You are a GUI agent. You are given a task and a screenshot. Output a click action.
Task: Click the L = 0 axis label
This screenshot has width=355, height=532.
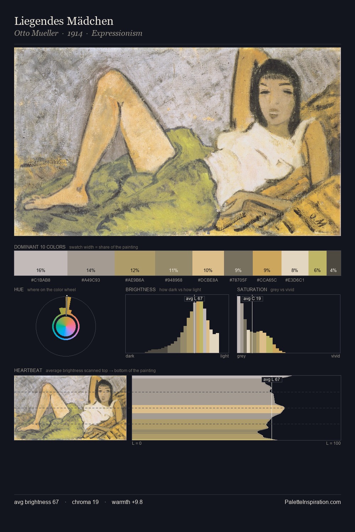tap(137, 443)
